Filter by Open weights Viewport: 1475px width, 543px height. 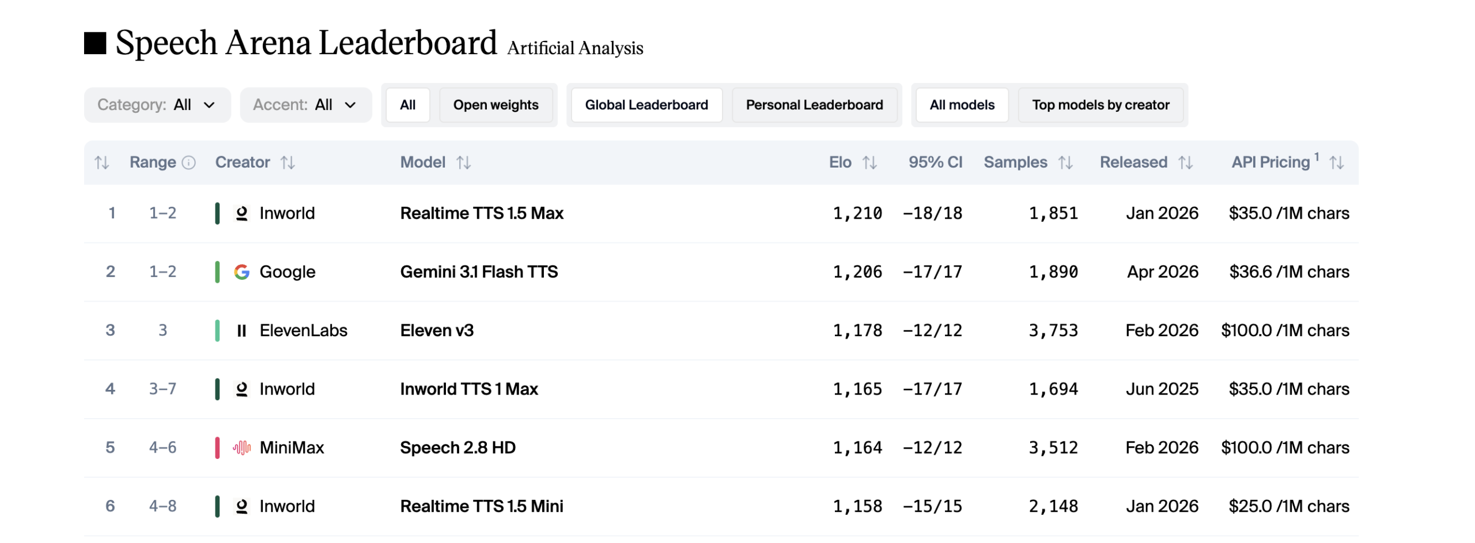coord(496,105)
